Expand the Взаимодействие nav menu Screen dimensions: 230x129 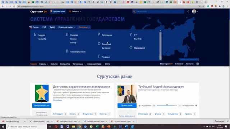coord(95,64)
